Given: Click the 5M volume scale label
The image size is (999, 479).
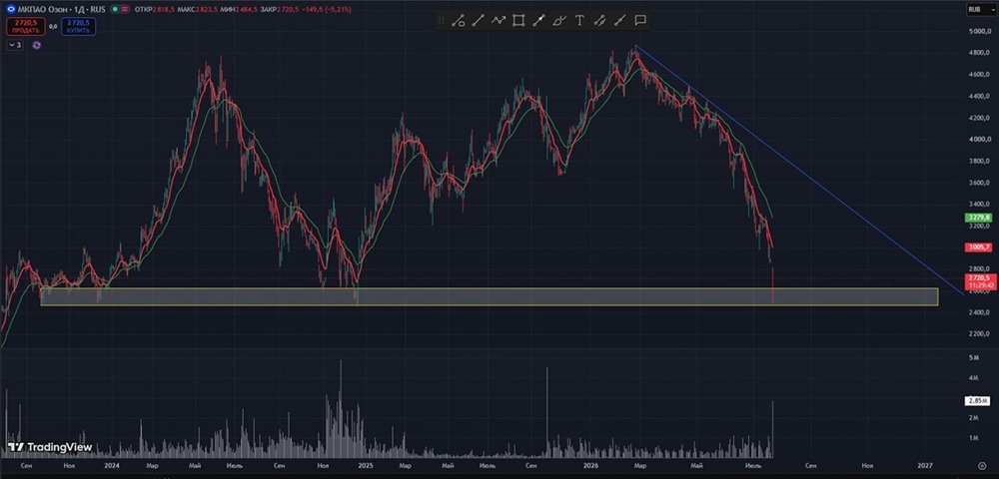Looking at the screenshot, I should 974,358.
